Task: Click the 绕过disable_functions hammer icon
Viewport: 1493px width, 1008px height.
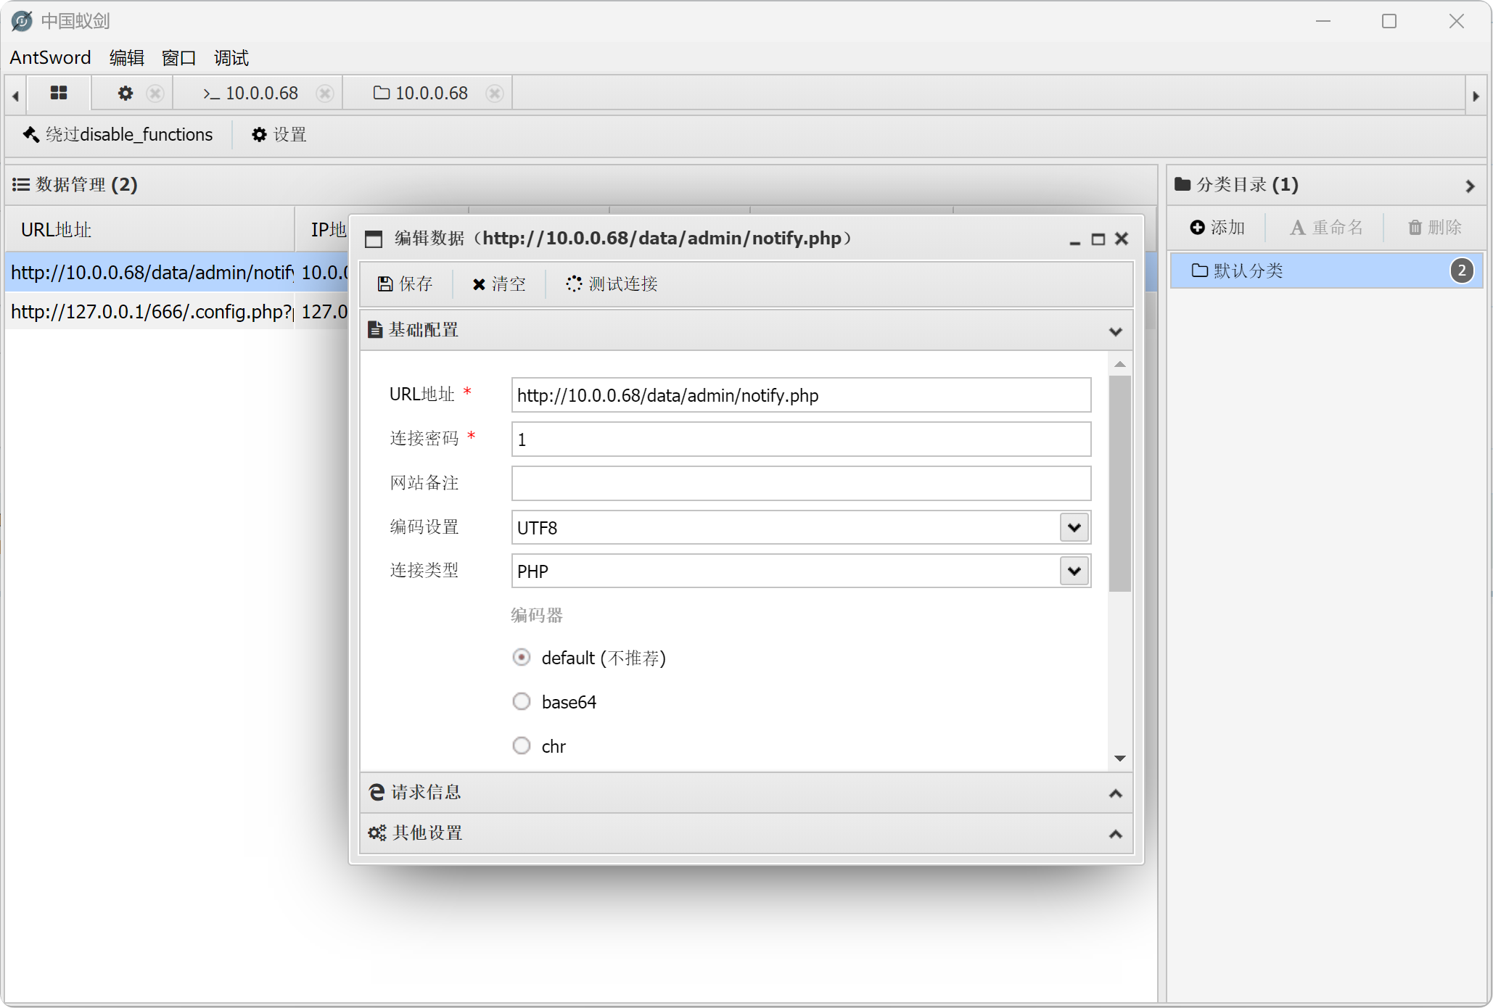Action: click(31, 135)
